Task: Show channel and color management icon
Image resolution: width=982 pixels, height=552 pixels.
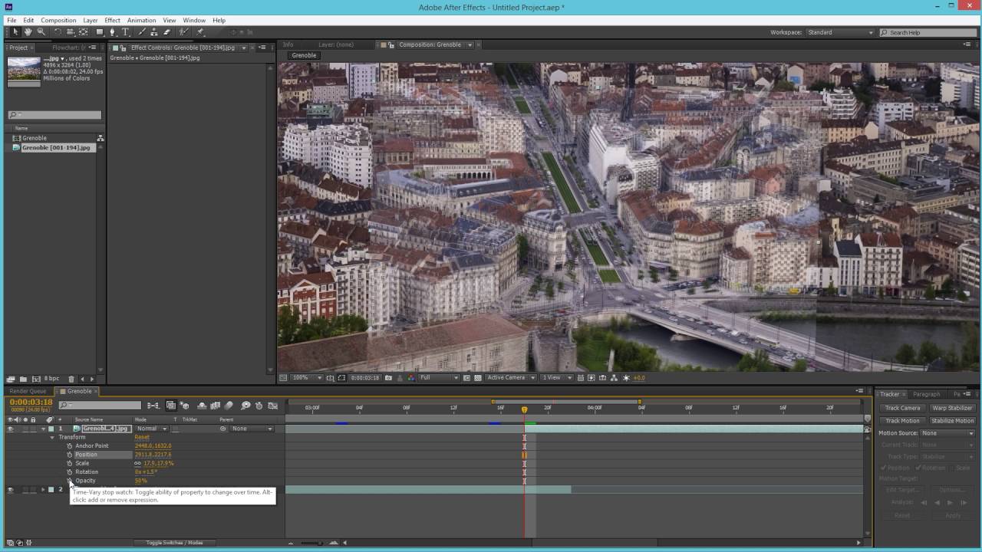Action: (411, 377)
